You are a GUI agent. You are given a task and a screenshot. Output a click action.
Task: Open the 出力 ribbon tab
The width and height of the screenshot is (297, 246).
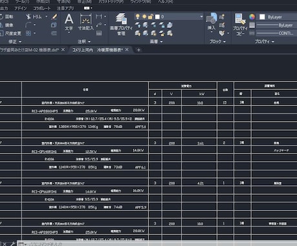point(4,8)
